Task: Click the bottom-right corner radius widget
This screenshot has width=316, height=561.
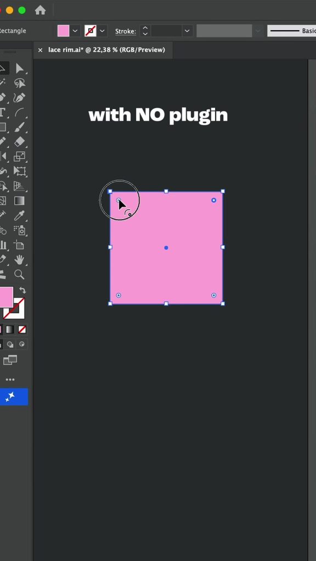Action: [214, 295]
